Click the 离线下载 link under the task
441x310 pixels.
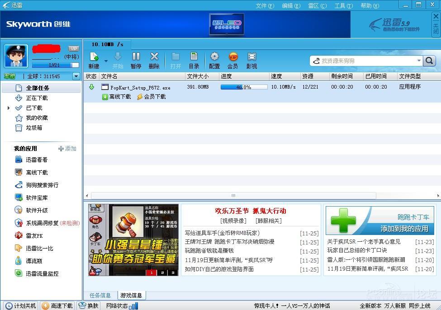(x=116, y=97)
